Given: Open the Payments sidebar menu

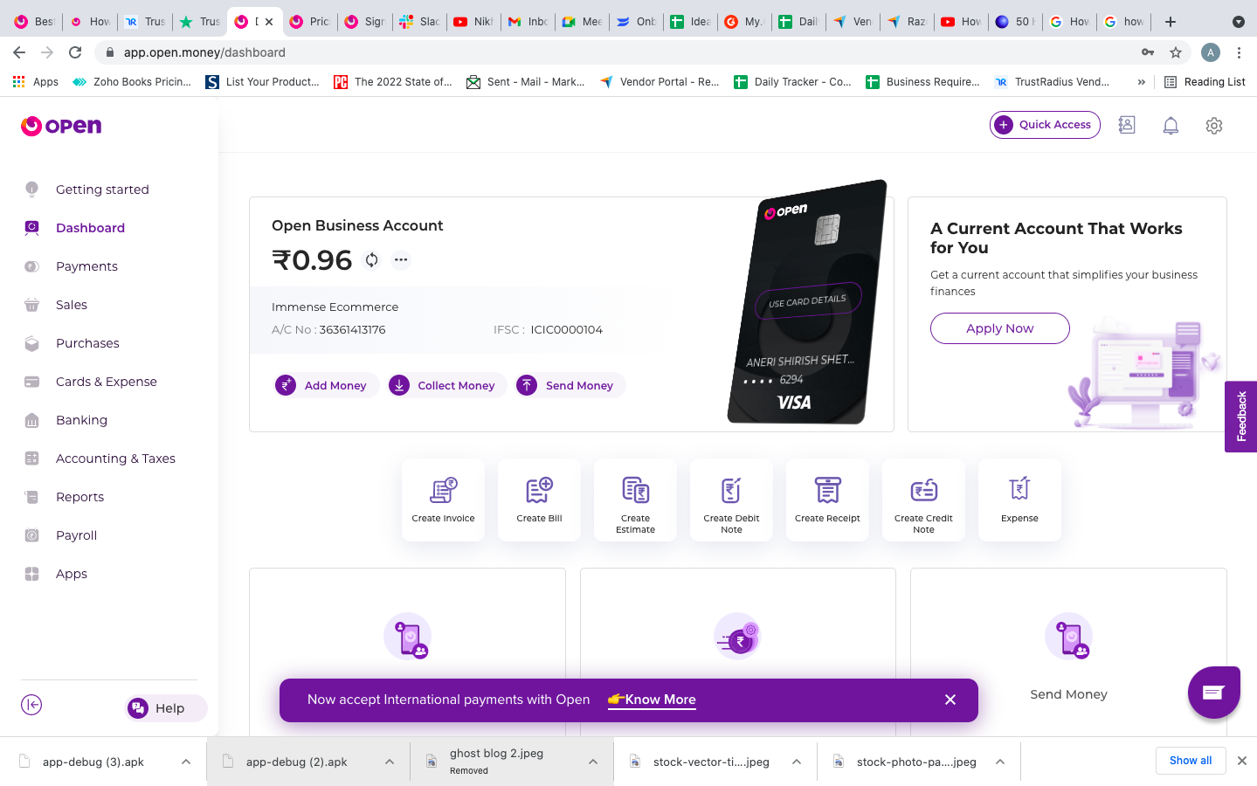Looking at the screenshot, I should (86, 266).
